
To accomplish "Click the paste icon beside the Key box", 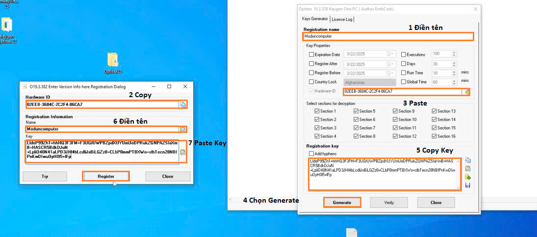I will click(x=183, y=152).
